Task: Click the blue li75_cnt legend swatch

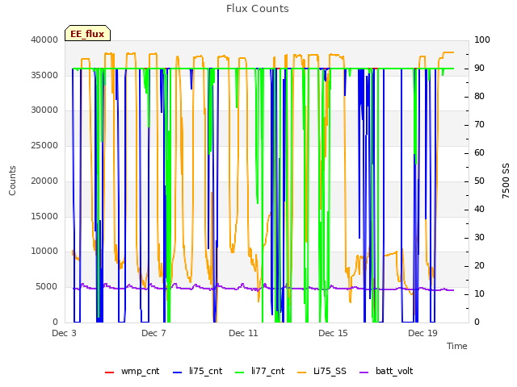Action: [178, 372]
